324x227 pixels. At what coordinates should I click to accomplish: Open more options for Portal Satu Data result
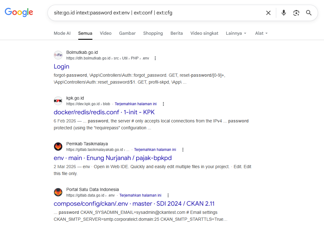point(168,195)
